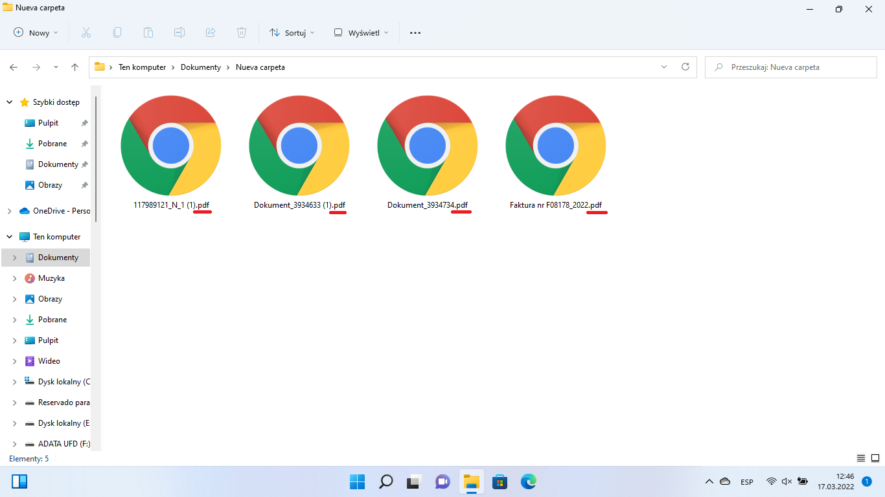Go up one folder level arrow
This screenshot has width=885, height=497.
coord(75,67)
